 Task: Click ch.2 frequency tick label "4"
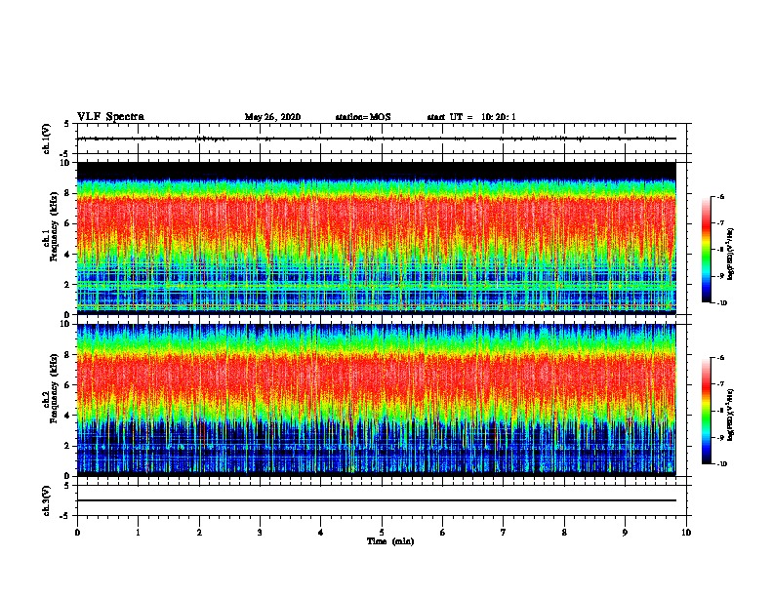[x=67, y=416]
